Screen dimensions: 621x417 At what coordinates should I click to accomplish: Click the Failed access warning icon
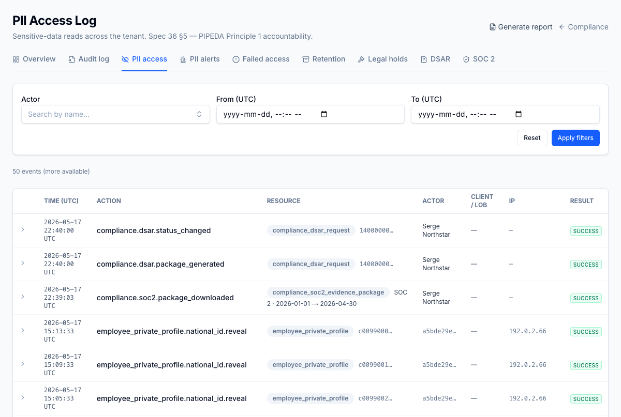(x=236, y=59)
